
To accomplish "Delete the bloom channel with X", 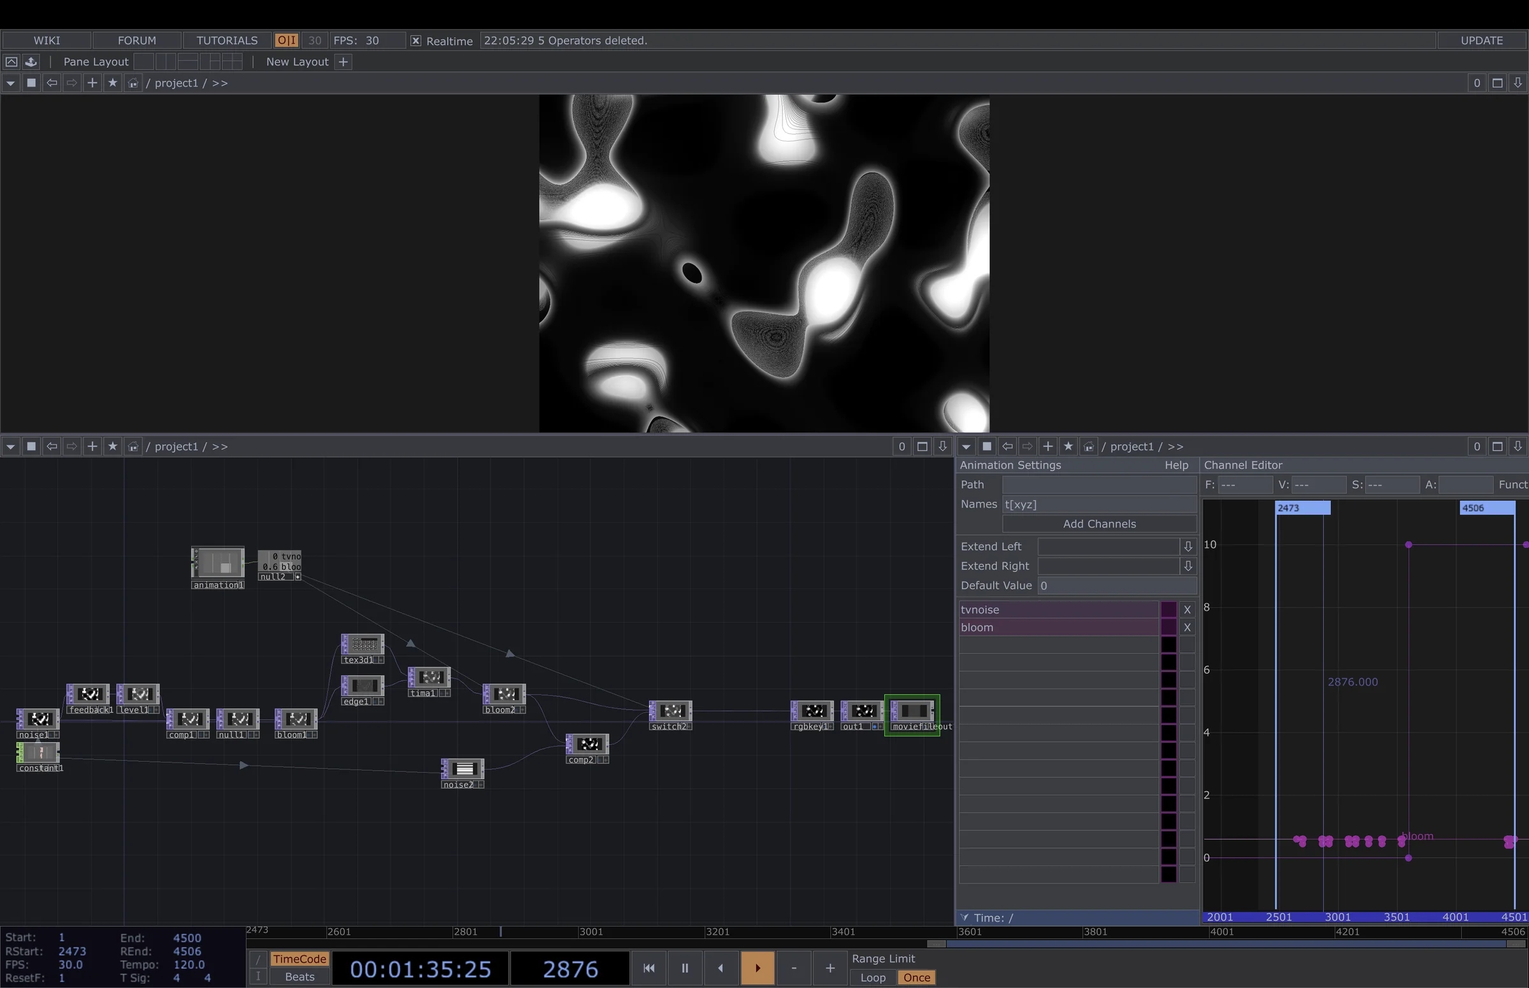I will [x=1187, y=627].
